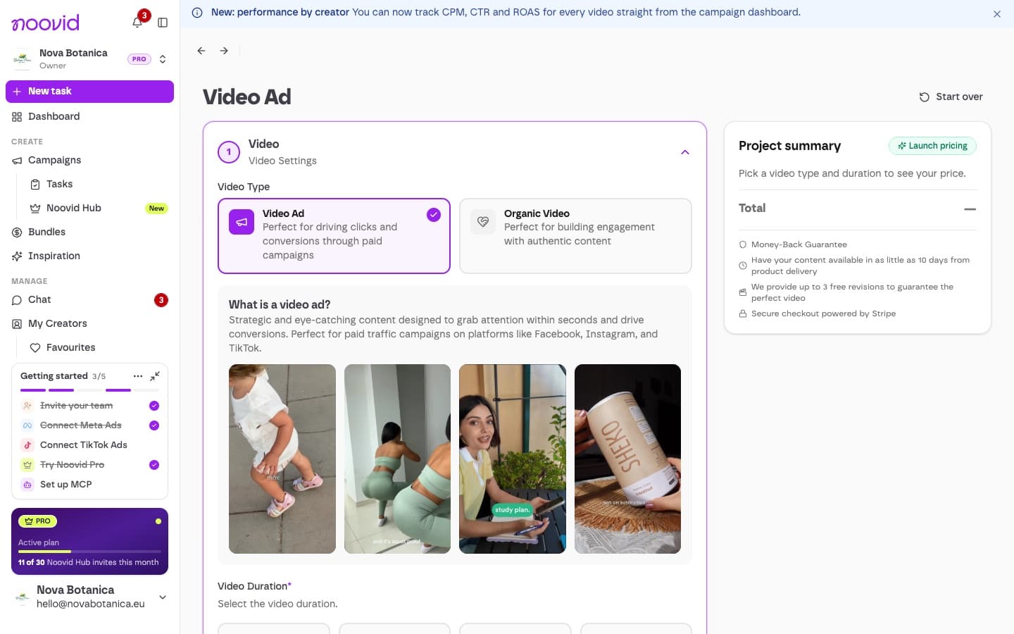Click the Organic Video heart icon
Screen dimensions: 1014x634
tap(483, 222)
